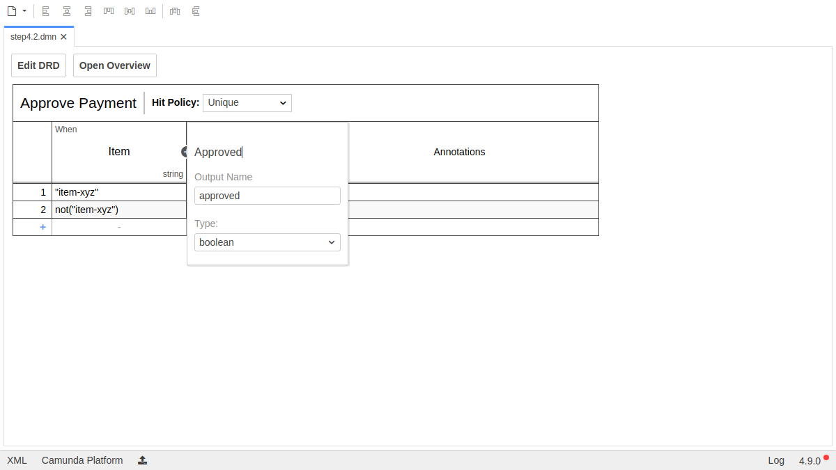Click the align elements center icon
Image resolution: width=836 pixels, height=470 pixels.
pos(67,11)
